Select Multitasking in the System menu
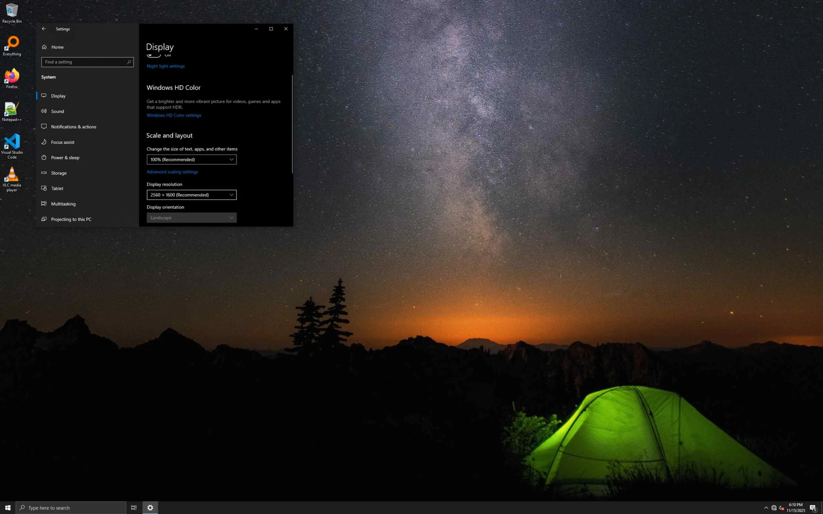 tap(63, 204)
